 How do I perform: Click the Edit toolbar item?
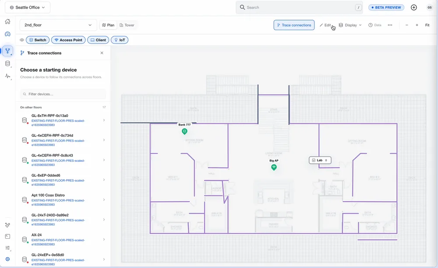[325, 25]
